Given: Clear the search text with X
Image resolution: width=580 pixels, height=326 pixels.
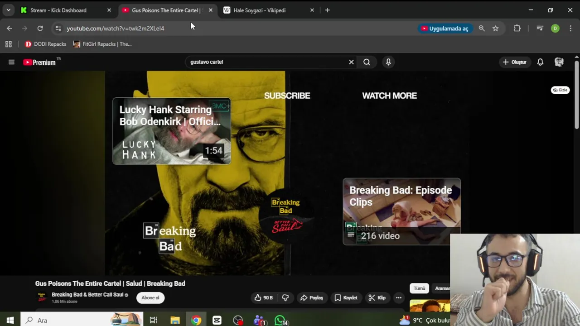Looking at the screenshot, I should [351, 62].
